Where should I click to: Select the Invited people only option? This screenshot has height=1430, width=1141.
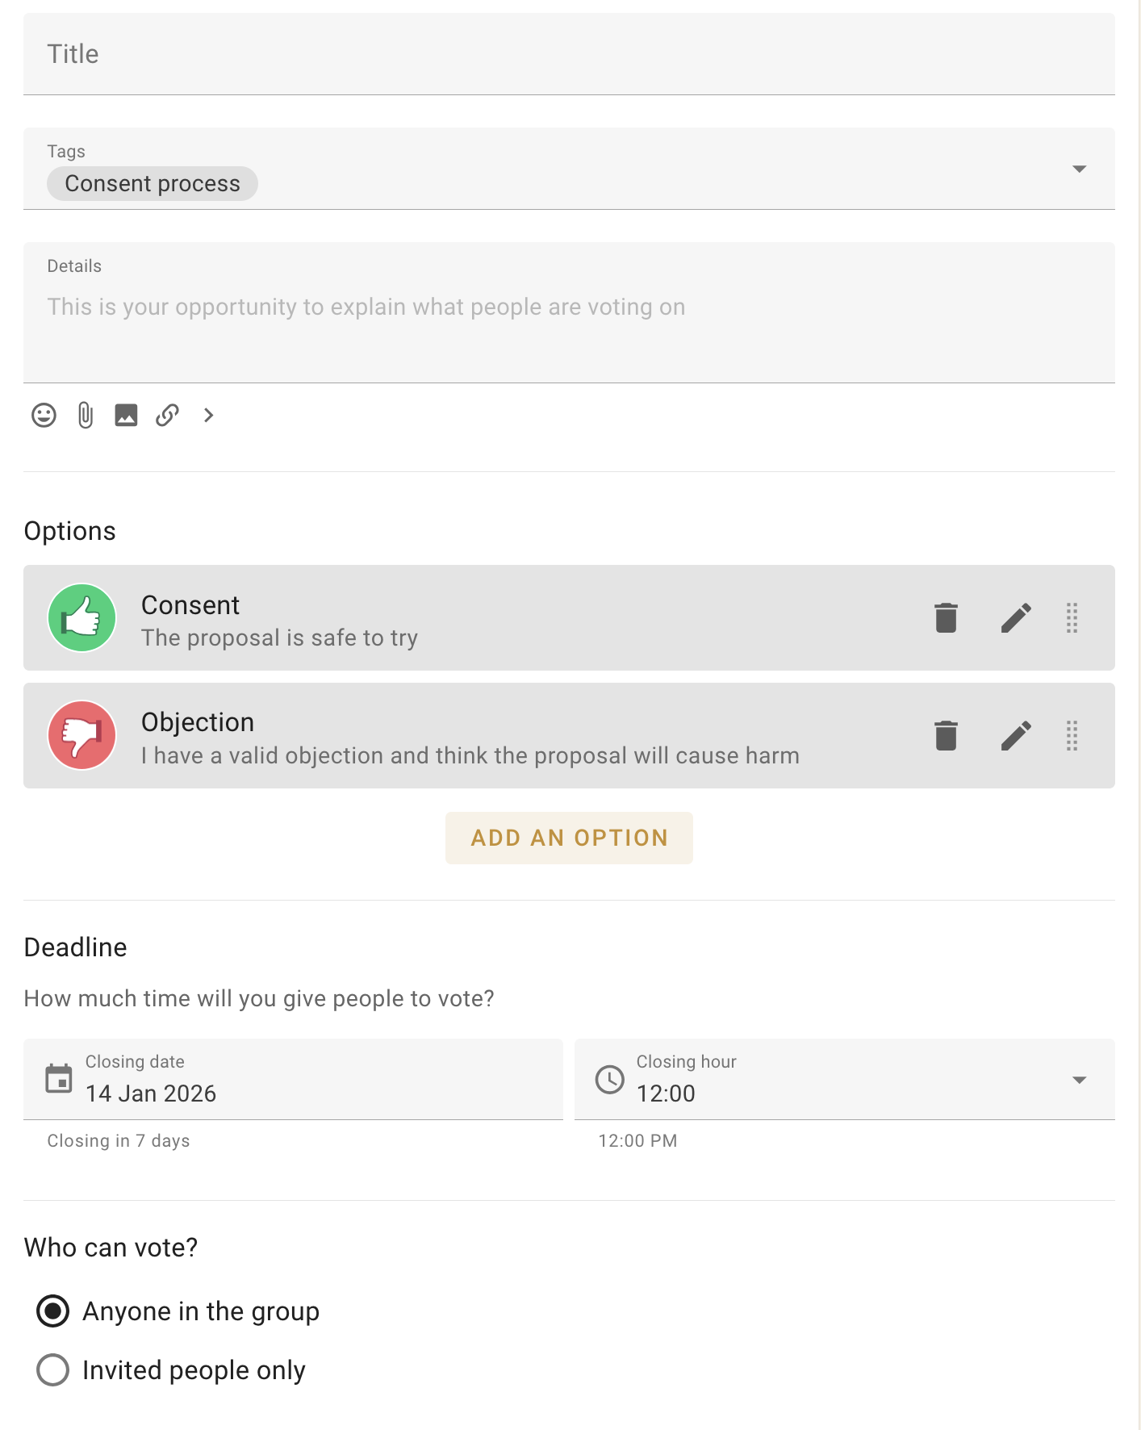coord(52,1369)
